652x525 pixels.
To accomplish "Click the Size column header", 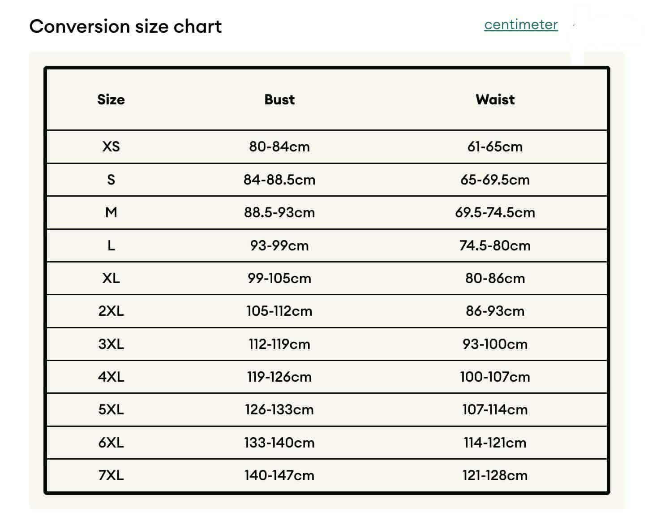I will [111, 99].
